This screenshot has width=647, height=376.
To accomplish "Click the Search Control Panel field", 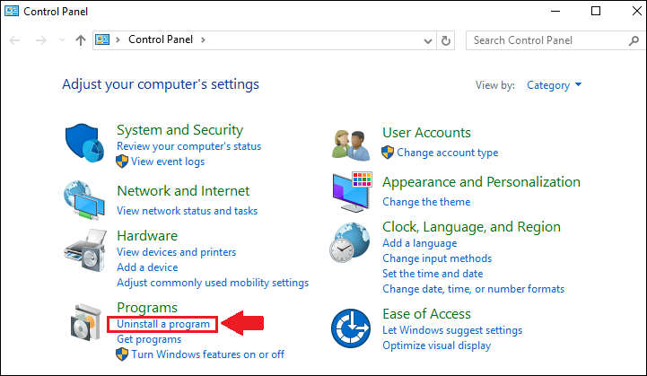I will [x=541, y=40].
